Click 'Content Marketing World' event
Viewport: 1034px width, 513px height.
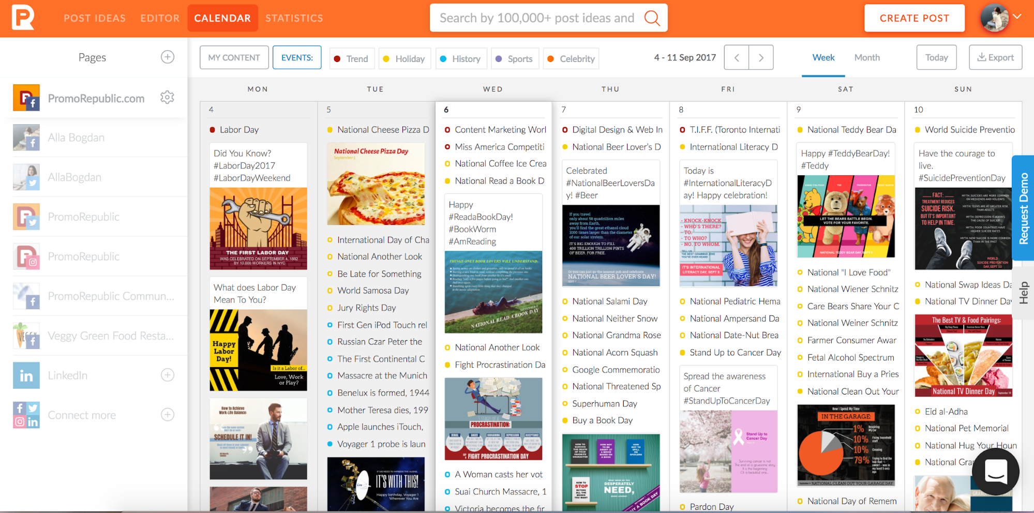click(x=500, y=130)
